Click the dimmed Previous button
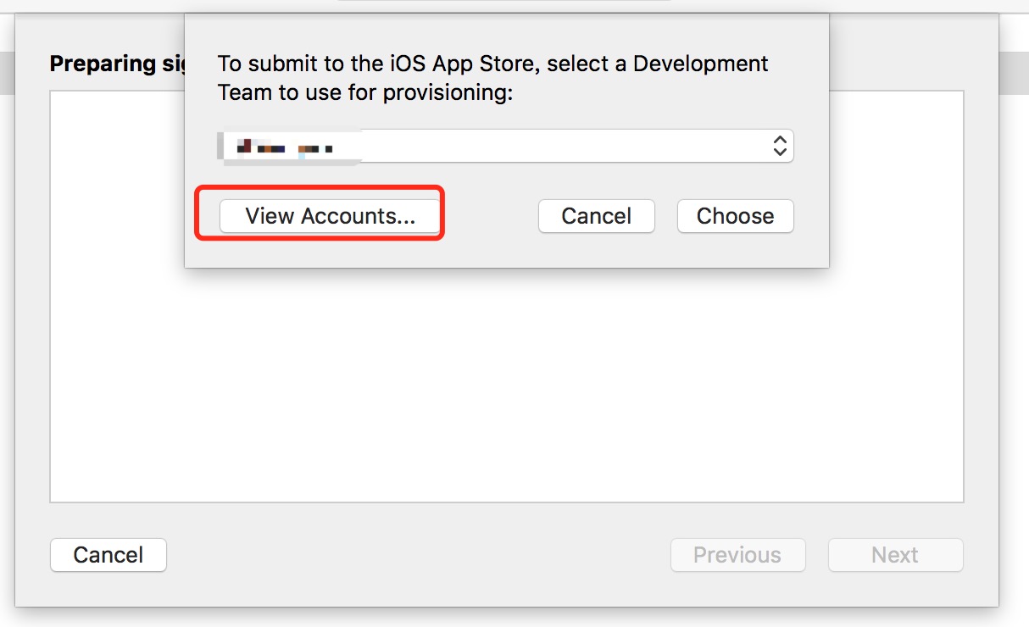The image size is (1029, 627). pos(737,555)
